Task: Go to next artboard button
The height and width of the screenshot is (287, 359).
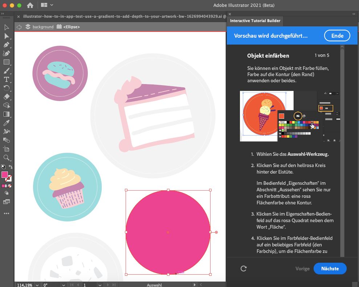Action: (108, 285)
